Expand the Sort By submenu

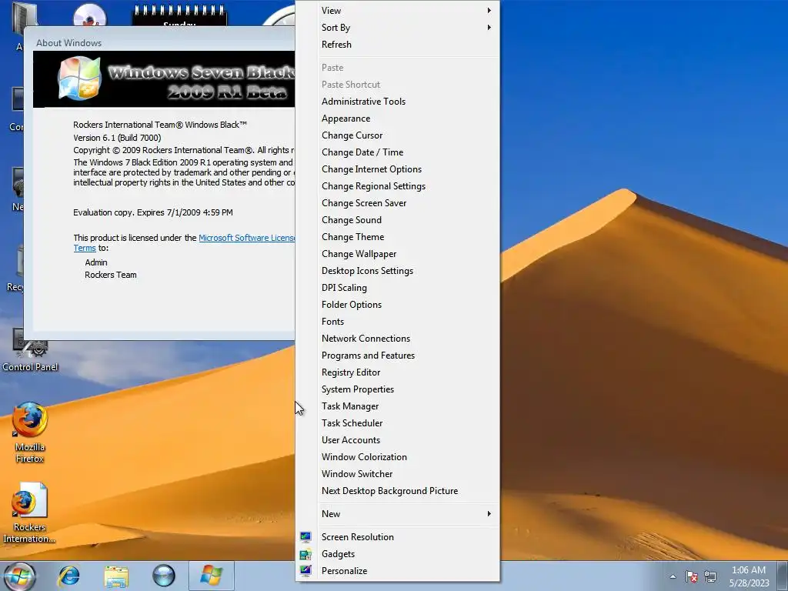398,28
